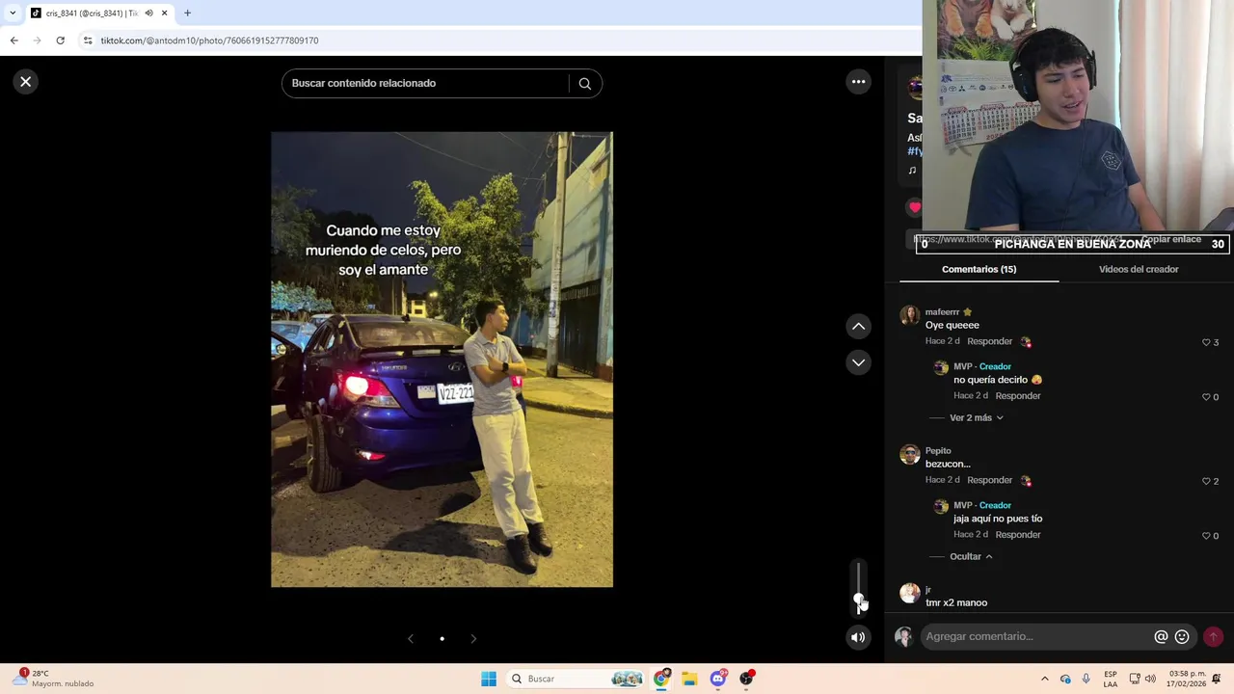Open the main photo of man by car
The image size is (1234, 694).
[x=442, y=360]
